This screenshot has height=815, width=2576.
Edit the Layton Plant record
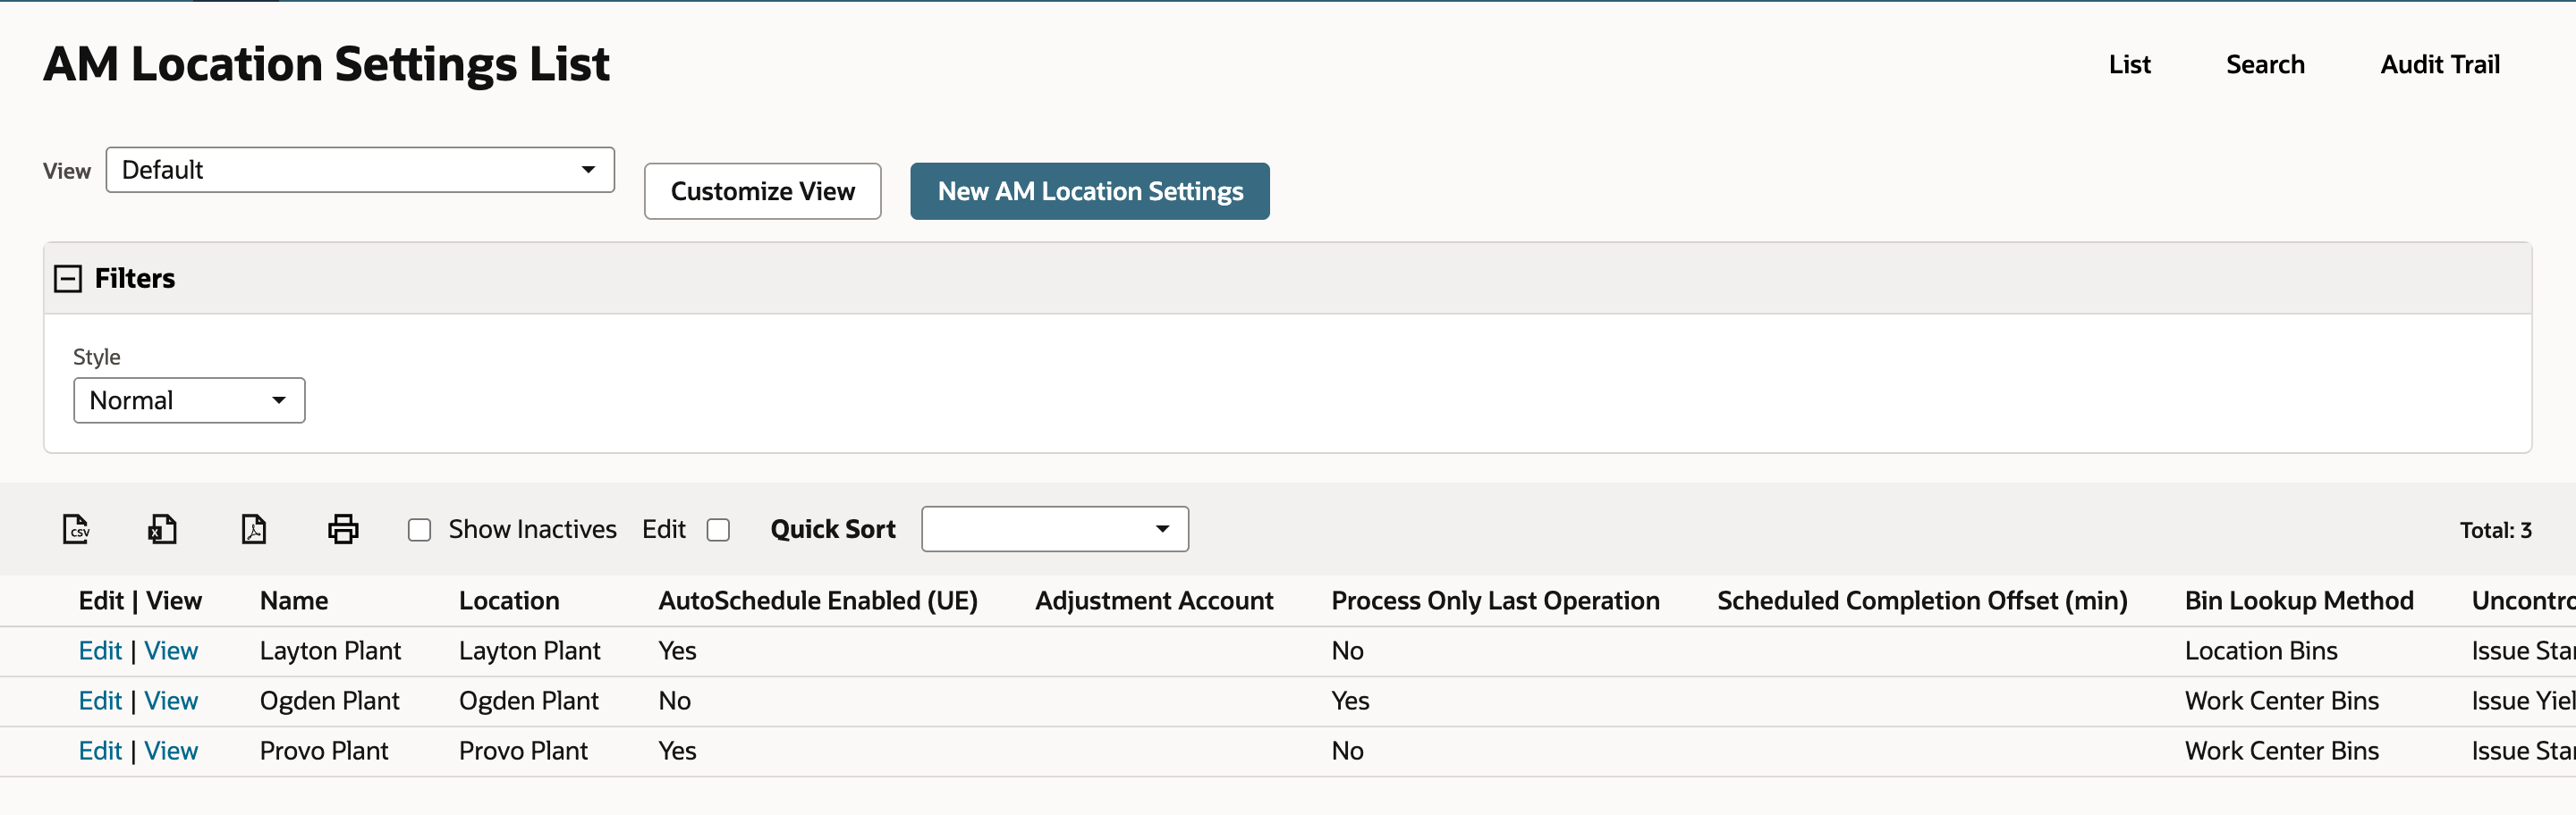coord(100,651)
